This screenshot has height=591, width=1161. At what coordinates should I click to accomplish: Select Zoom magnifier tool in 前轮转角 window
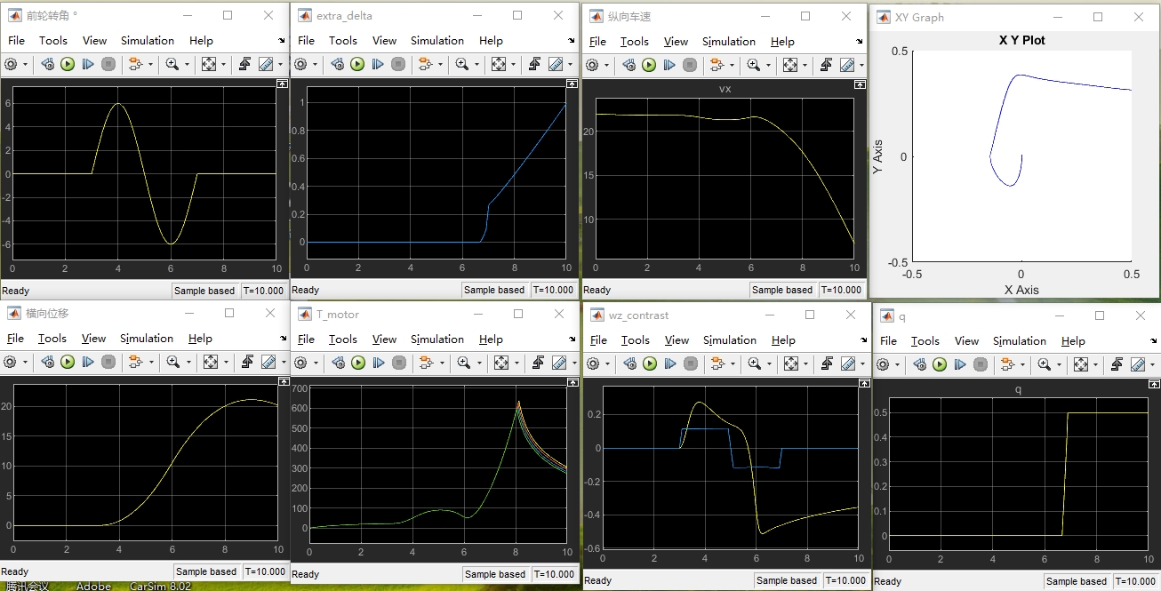[x=172, y=64]
